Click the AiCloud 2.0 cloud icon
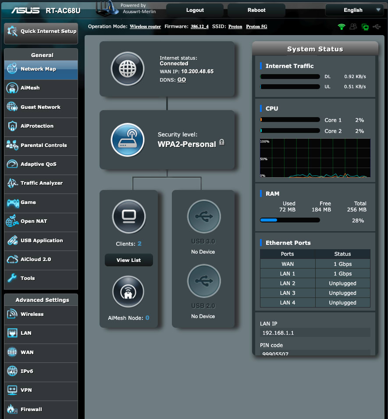388x419 pixels. point(12,259)
